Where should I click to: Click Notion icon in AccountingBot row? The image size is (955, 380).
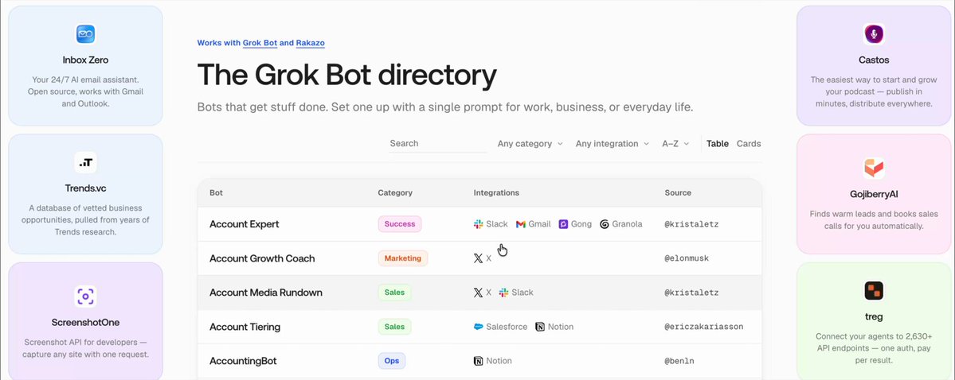click(478, 361)
